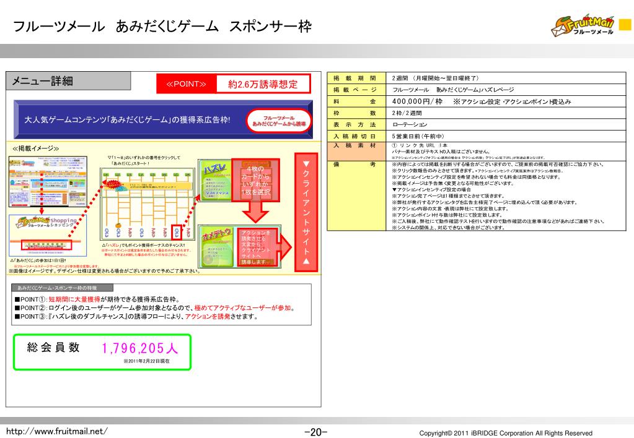Click the オメデトウ card image
The height and width of the screenshot is (438, 634).
pyautogui.click(x=216, y=246)
